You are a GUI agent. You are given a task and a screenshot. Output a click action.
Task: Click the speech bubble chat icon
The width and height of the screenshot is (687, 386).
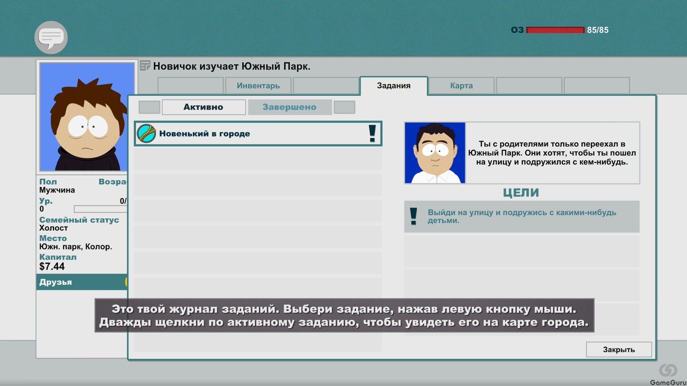point(51,38)
